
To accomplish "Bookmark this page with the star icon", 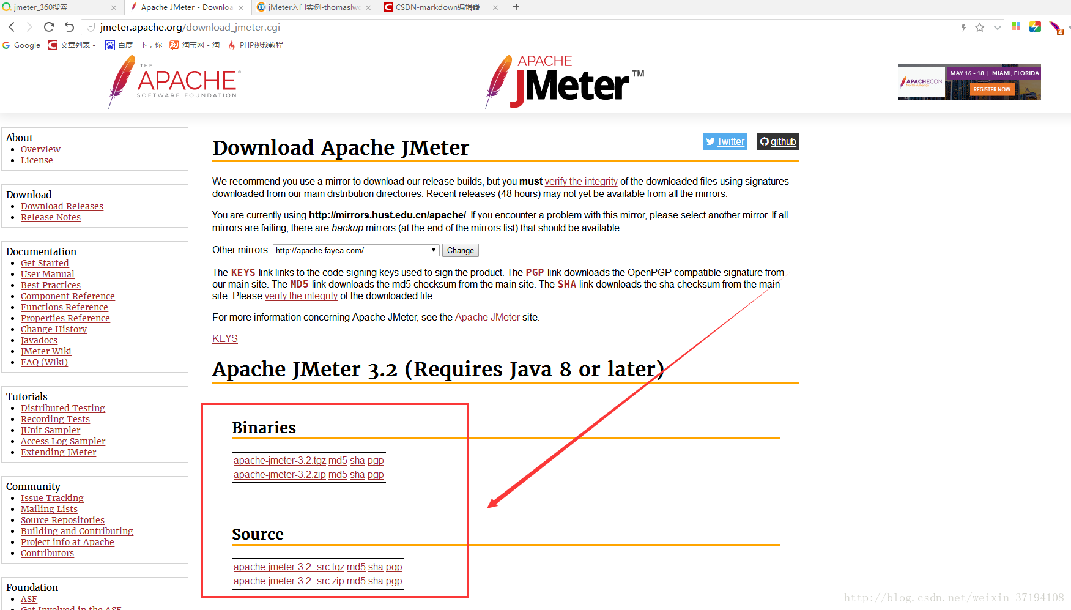I will (980, 27).
